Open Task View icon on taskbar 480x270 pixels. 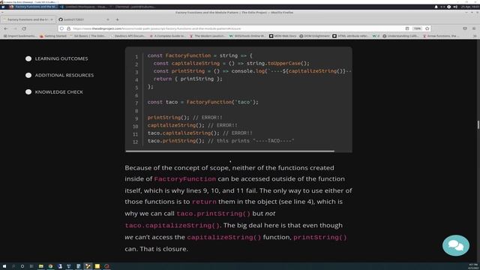(31, 266)
